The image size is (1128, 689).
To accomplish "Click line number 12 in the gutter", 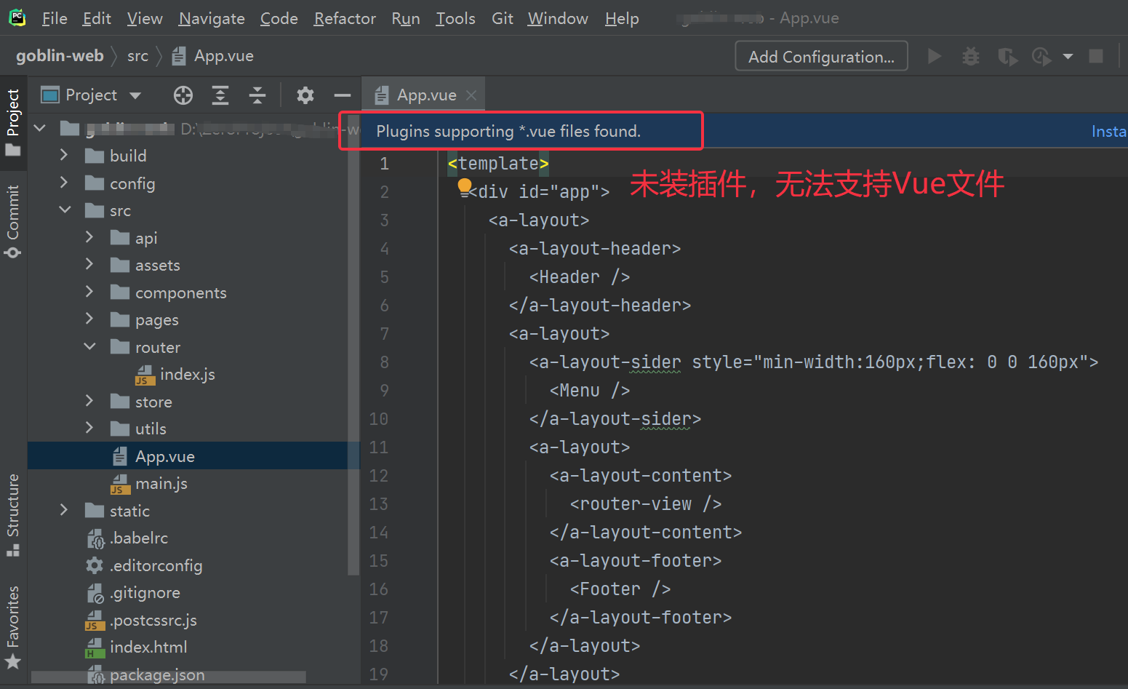I will (379, 475).
